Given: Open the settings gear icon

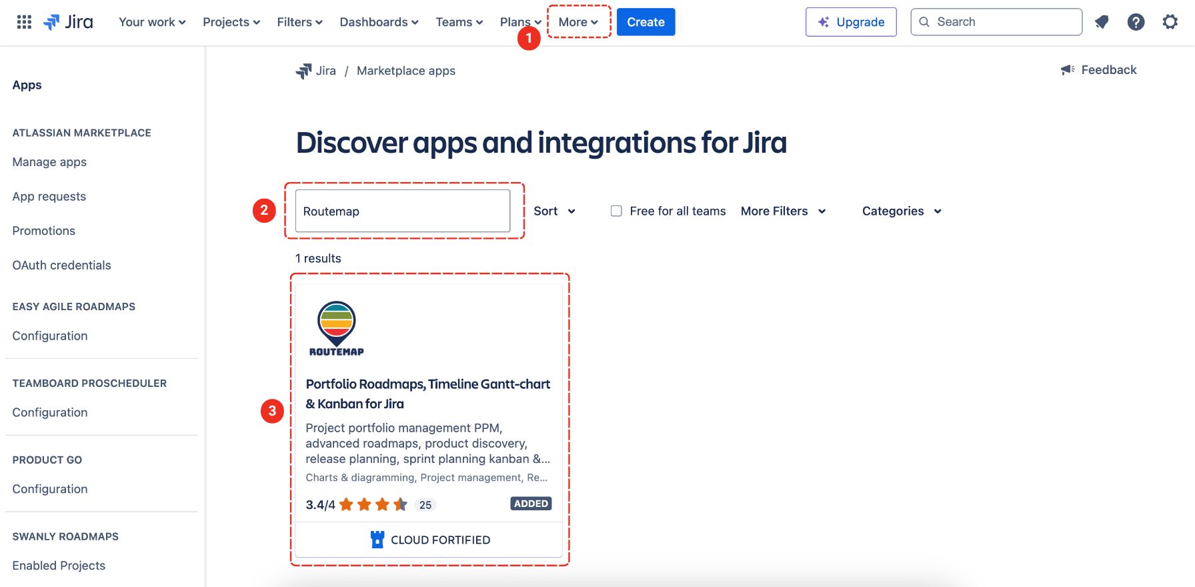Looking at the screenshot, I should pos(1170,22).
